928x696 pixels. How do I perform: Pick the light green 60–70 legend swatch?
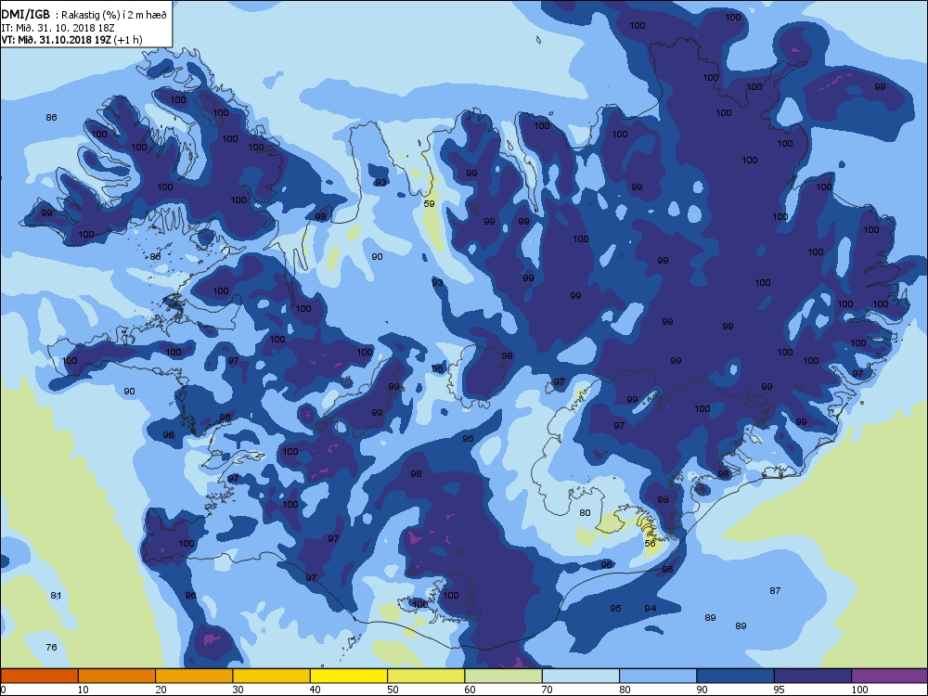click(504, 676)
